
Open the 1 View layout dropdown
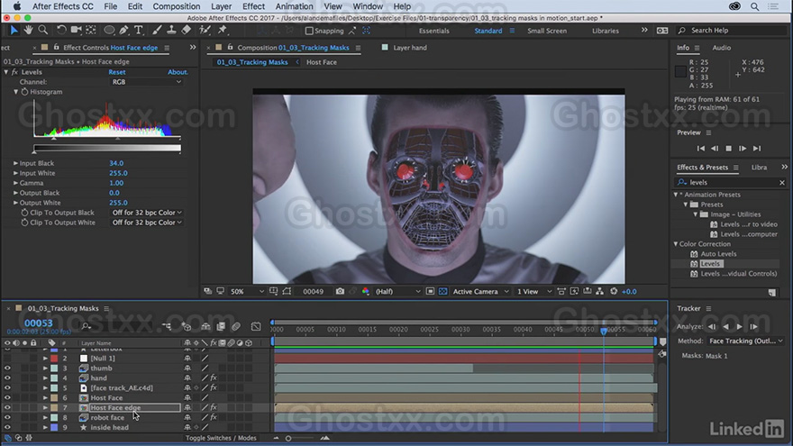click(x=533, y=291)
